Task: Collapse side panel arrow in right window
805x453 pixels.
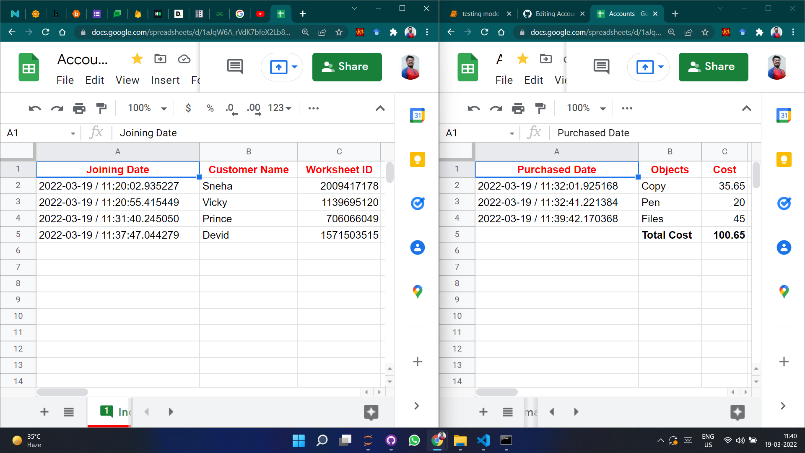Action: point(783,406)
